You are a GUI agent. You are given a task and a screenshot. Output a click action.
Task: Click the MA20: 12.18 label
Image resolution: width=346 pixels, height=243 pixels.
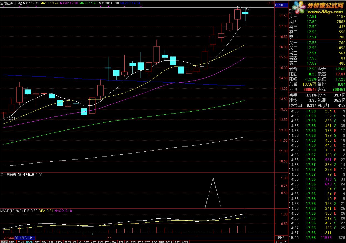tap(69, 3)
